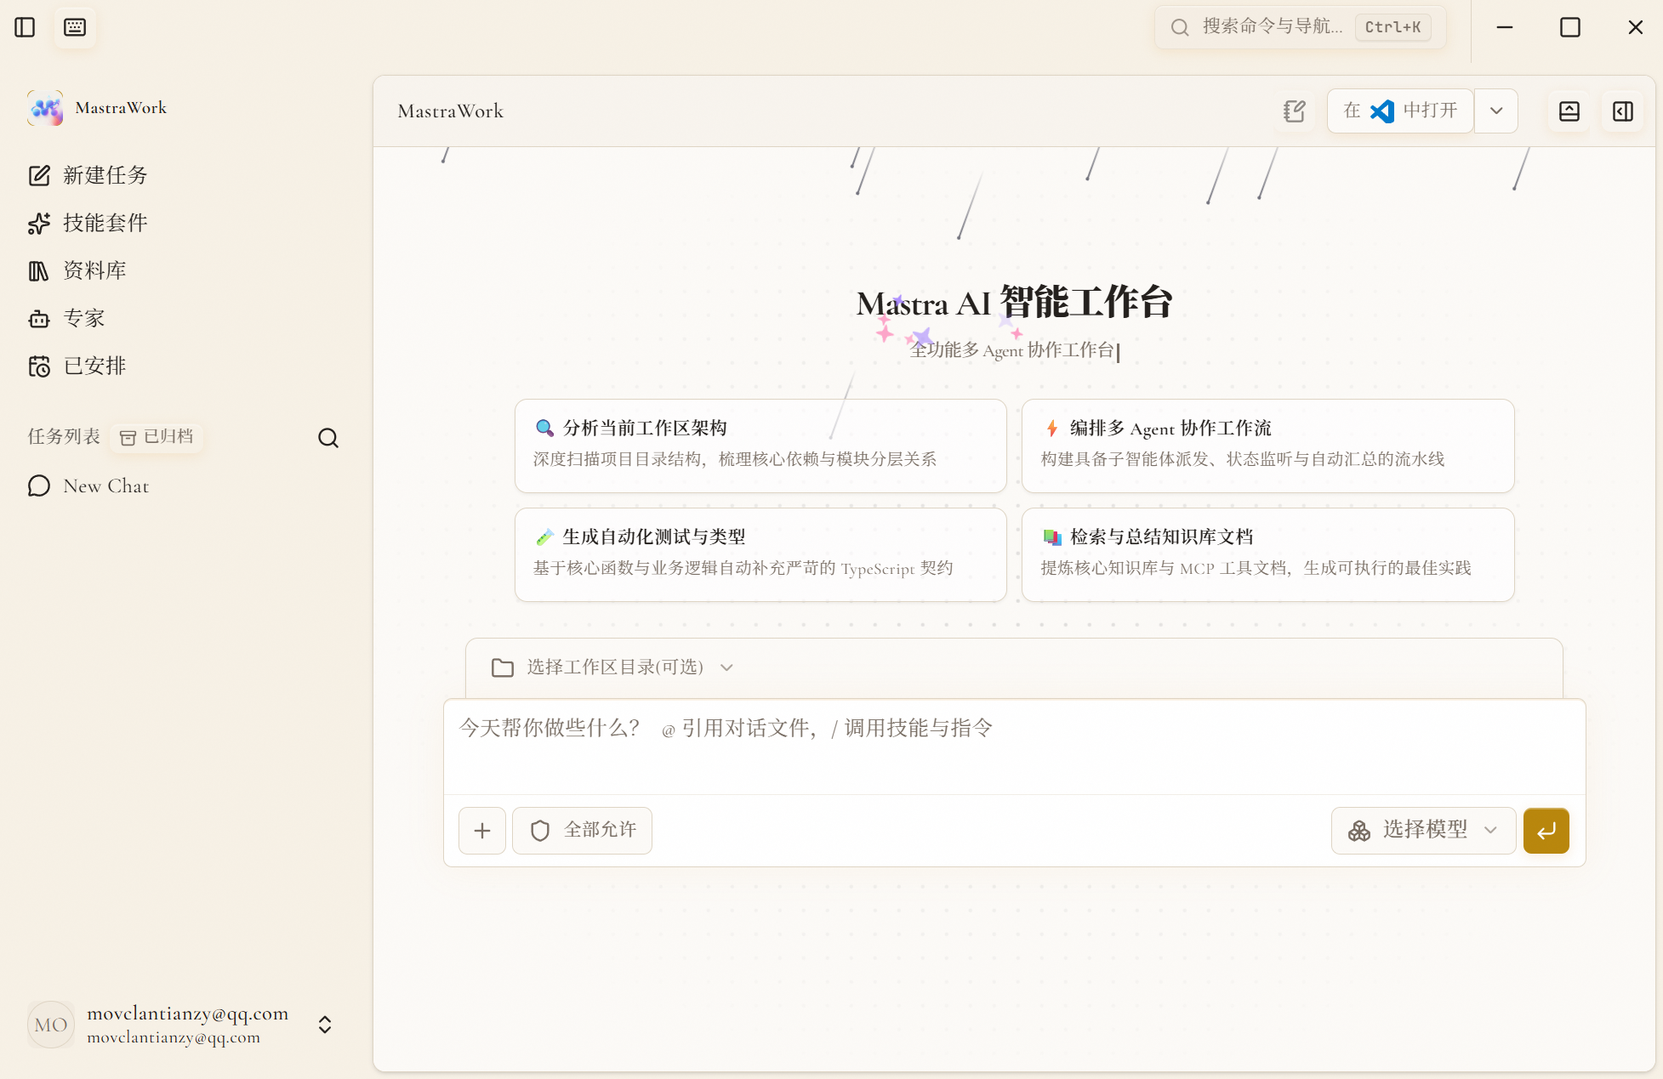Open the 专家 experts section
The width and height of the screenshot is (1663, 1079).
tap(67, 318)
